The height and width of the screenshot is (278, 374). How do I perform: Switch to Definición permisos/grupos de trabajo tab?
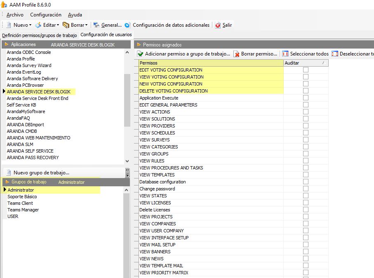point(40,35)
